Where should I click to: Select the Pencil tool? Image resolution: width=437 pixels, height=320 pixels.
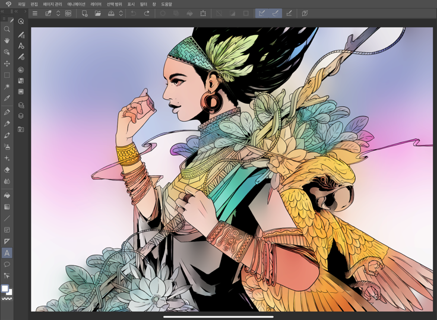pyautogui.click(x=7, y=123)
